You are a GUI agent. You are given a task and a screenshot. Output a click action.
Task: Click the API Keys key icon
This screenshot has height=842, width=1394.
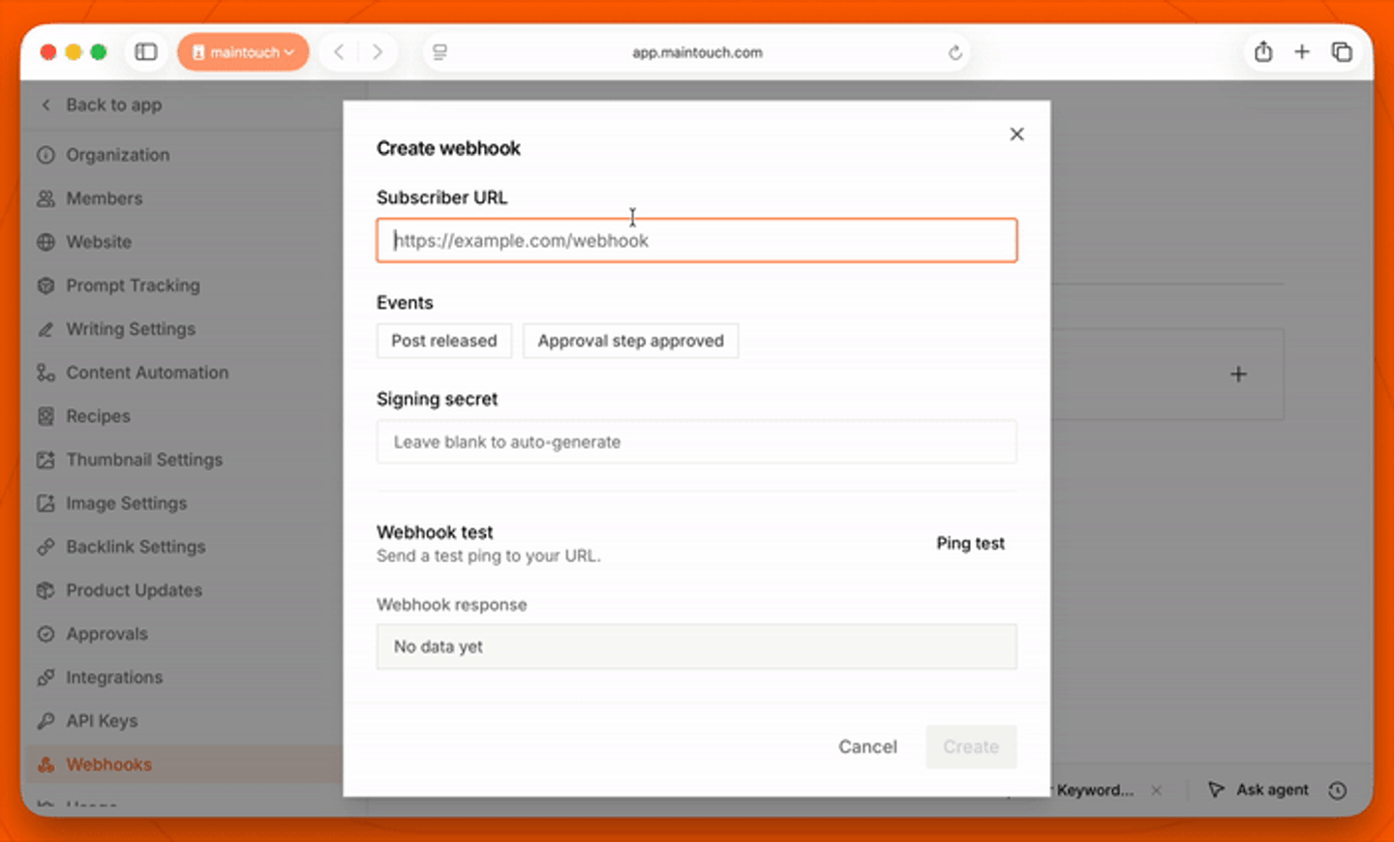[45, 721]
